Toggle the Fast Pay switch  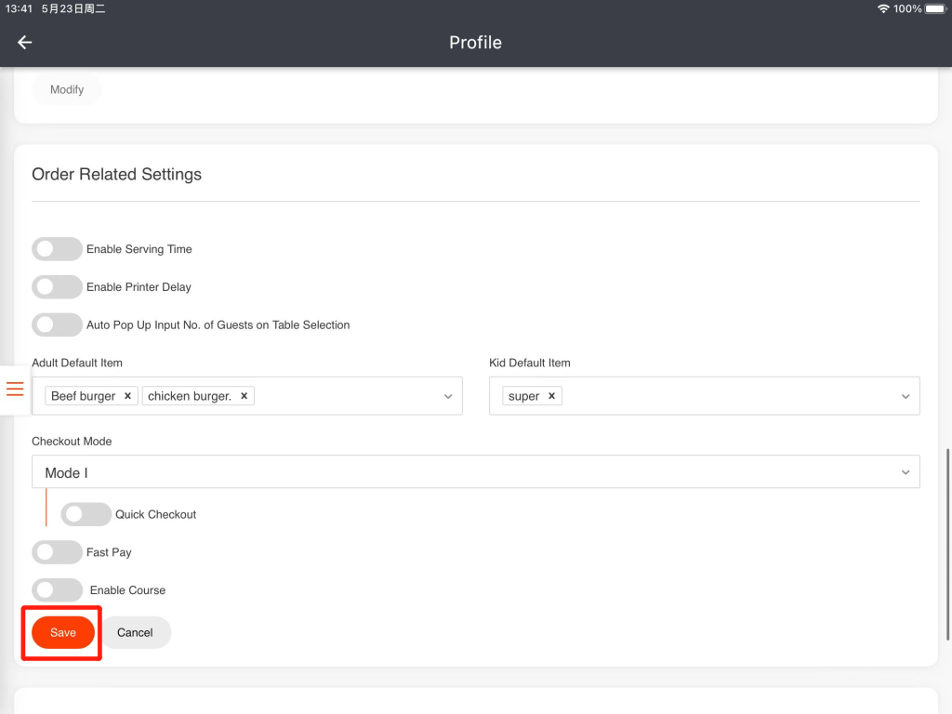tap(57, 552)
